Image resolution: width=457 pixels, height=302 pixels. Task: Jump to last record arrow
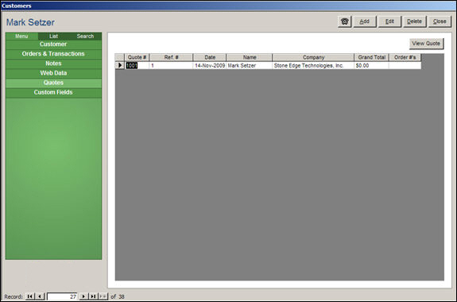[x=93, y=296]
